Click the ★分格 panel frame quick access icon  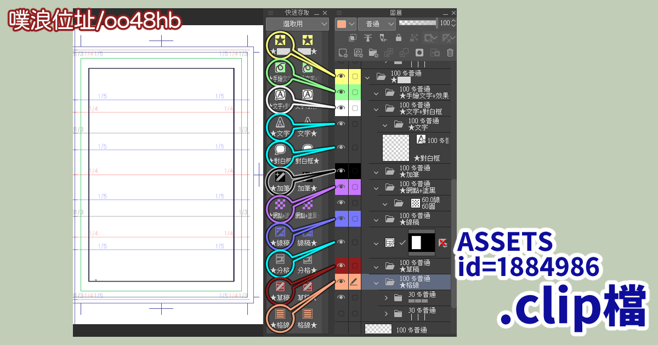click(280, 261)
